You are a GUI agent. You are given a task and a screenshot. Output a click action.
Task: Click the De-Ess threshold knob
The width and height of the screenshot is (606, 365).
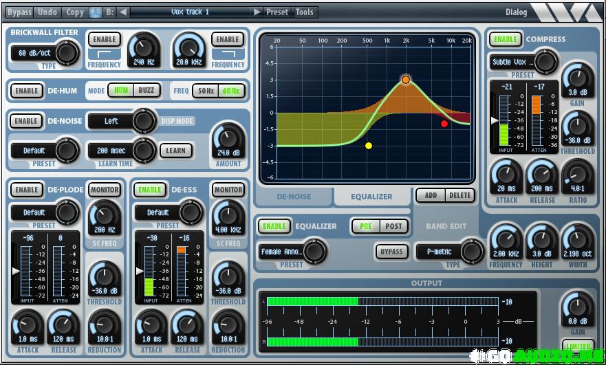pos(228,276)
